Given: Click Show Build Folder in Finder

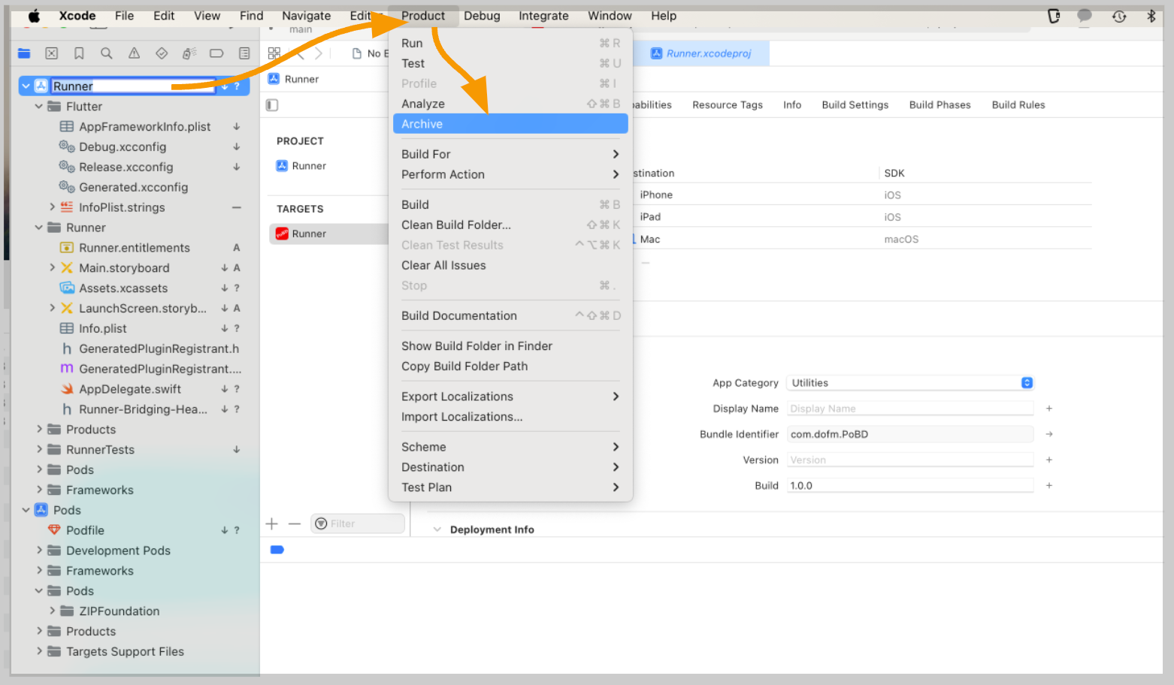Looking at the screenshot, I should click(510, 346).
